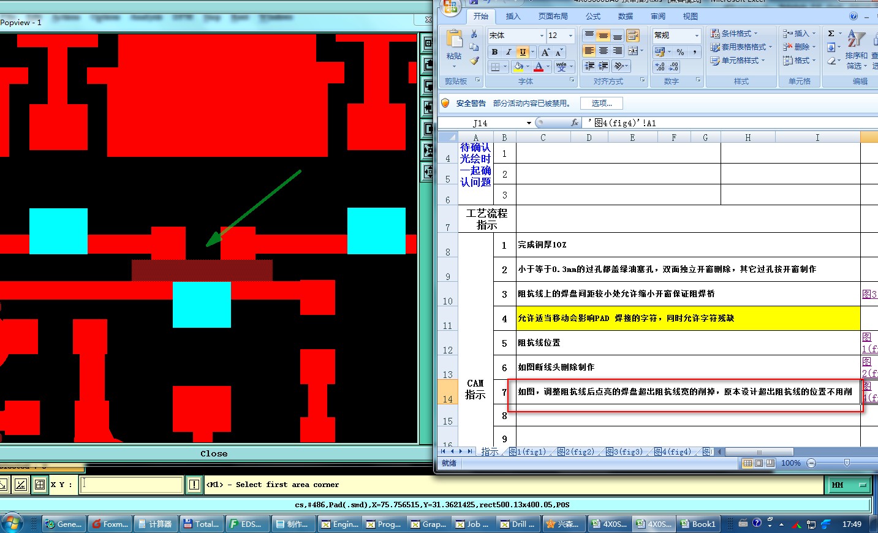The image size is (878, 533).
Task: Open the Sort and Filter (排序和筛选) tool
Action: click(857, 49)
